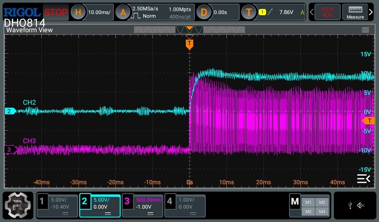Open Acquisition menu via A icon
Viewport: 379px width, 222px height.
pos(123,12)
